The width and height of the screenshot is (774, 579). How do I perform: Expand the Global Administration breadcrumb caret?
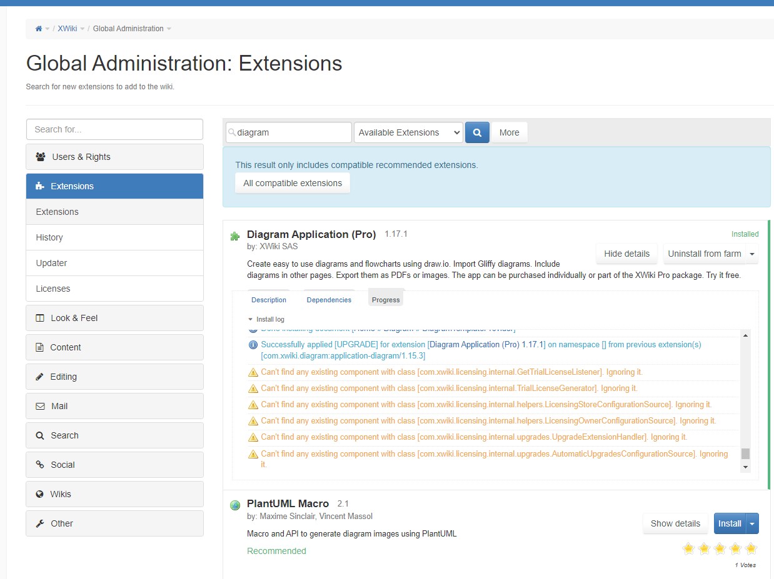click(169, 29)
